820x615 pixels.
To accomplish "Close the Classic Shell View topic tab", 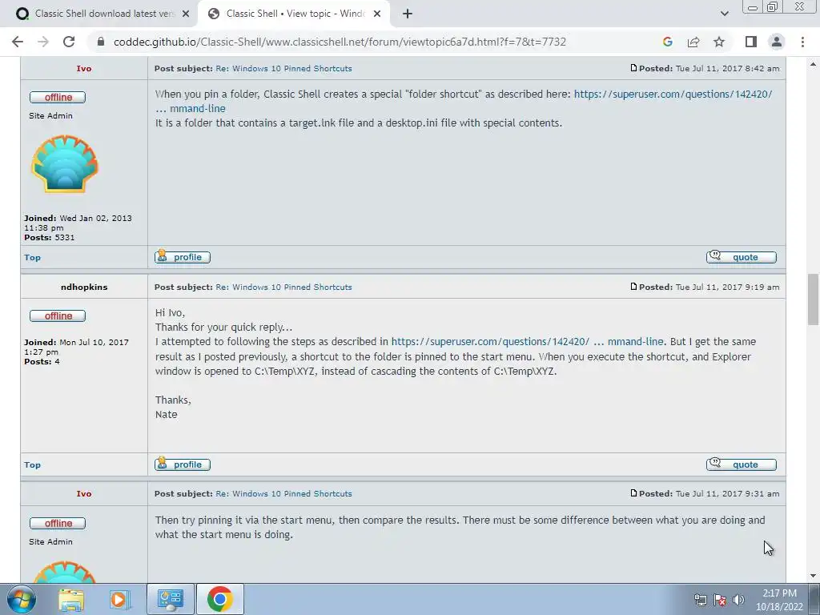I will 377,14.
